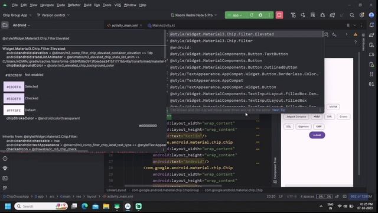Click the Selected color swatch #E8DEF8
The image size is (378, 213).
(x=14, y=86)
